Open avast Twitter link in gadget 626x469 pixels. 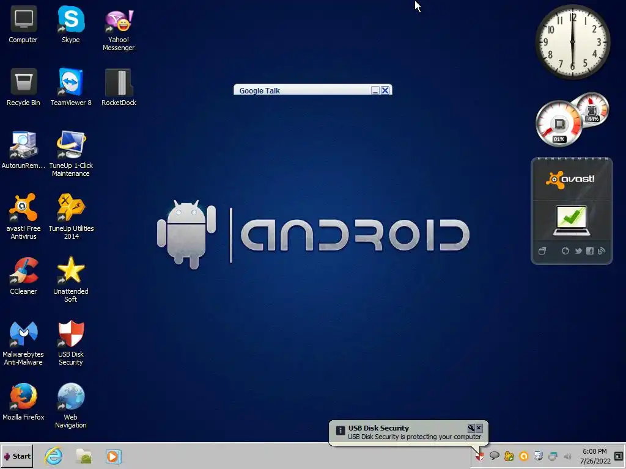pyautogui.click(x=578, y=251)
